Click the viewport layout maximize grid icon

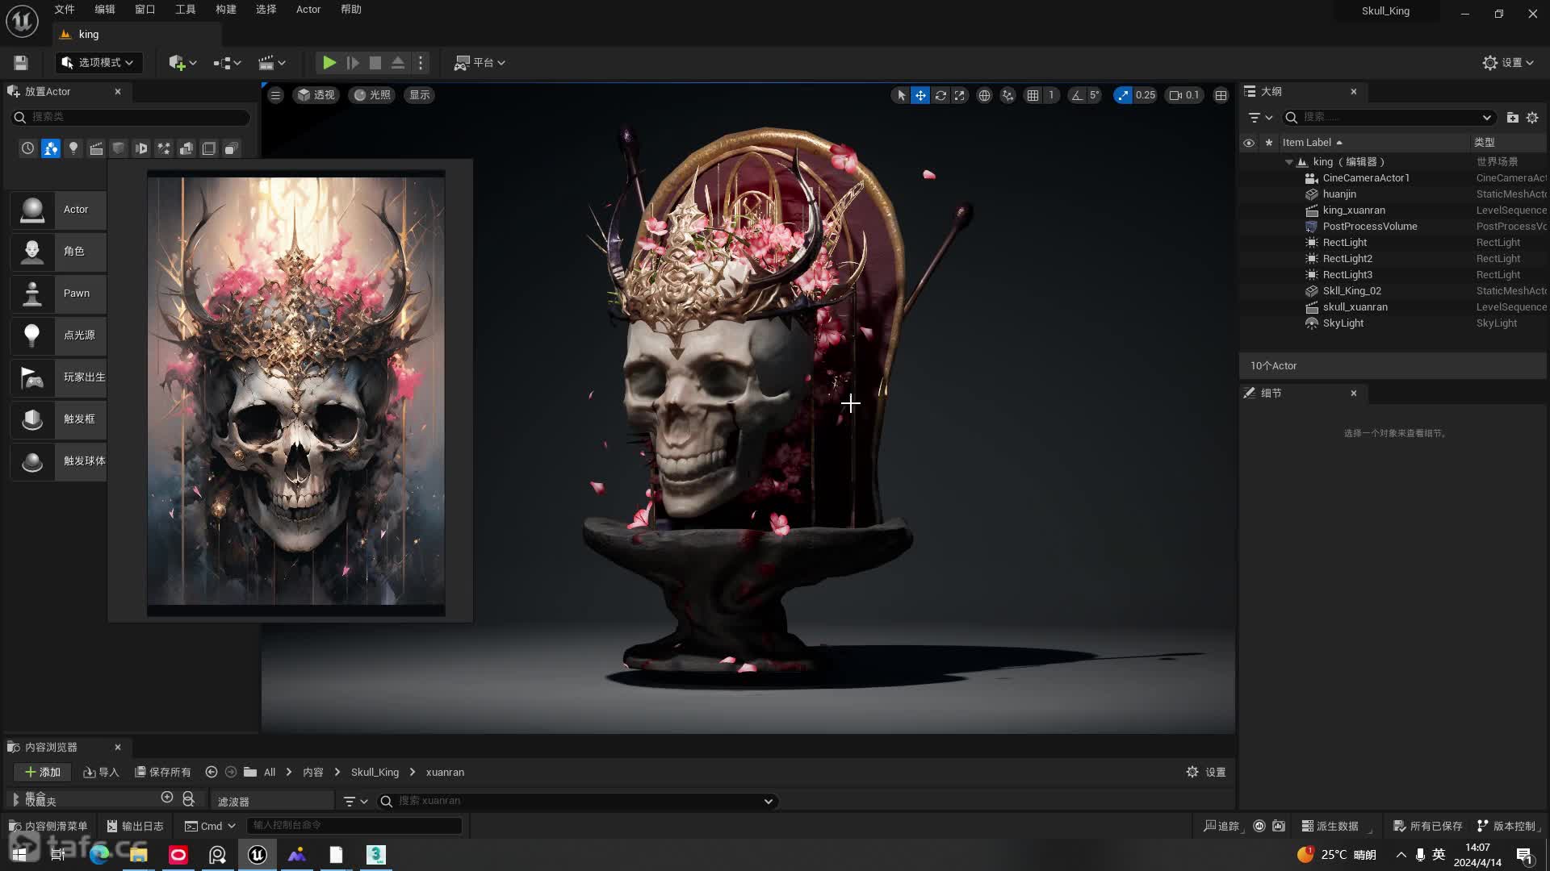(1221, 95)
